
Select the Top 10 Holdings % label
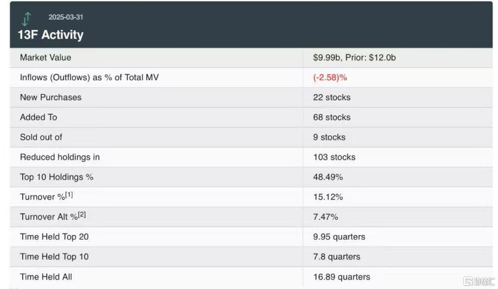[57, 177]
